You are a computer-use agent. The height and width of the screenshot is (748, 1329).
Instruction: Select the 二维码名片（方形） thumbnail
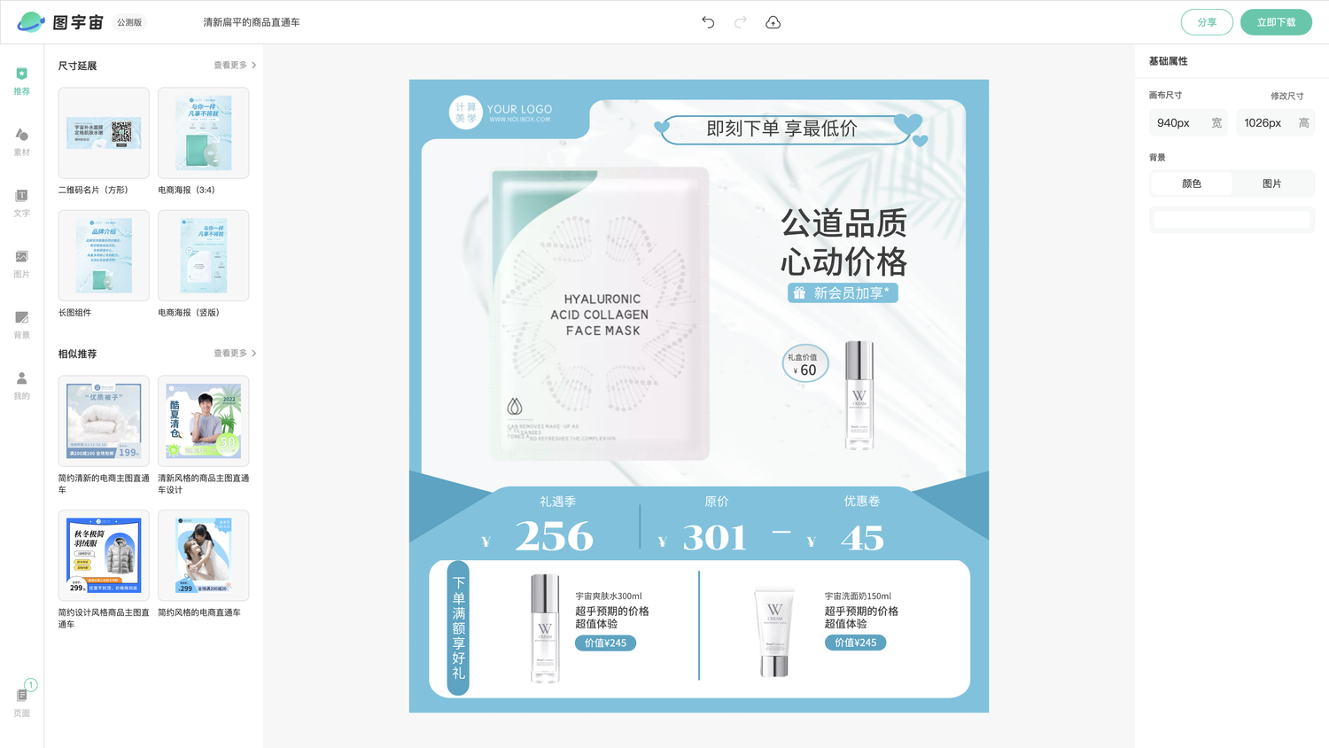tap(104, 133)
